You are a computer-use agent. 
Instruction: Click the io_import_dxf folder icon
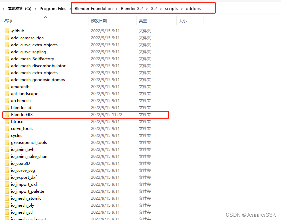pos(7,184)
